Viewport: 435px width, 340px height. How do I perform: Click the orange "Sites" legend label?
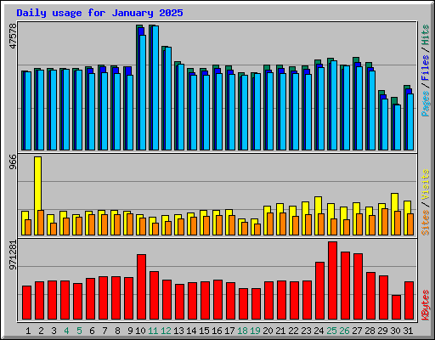(x=426, y=223)
